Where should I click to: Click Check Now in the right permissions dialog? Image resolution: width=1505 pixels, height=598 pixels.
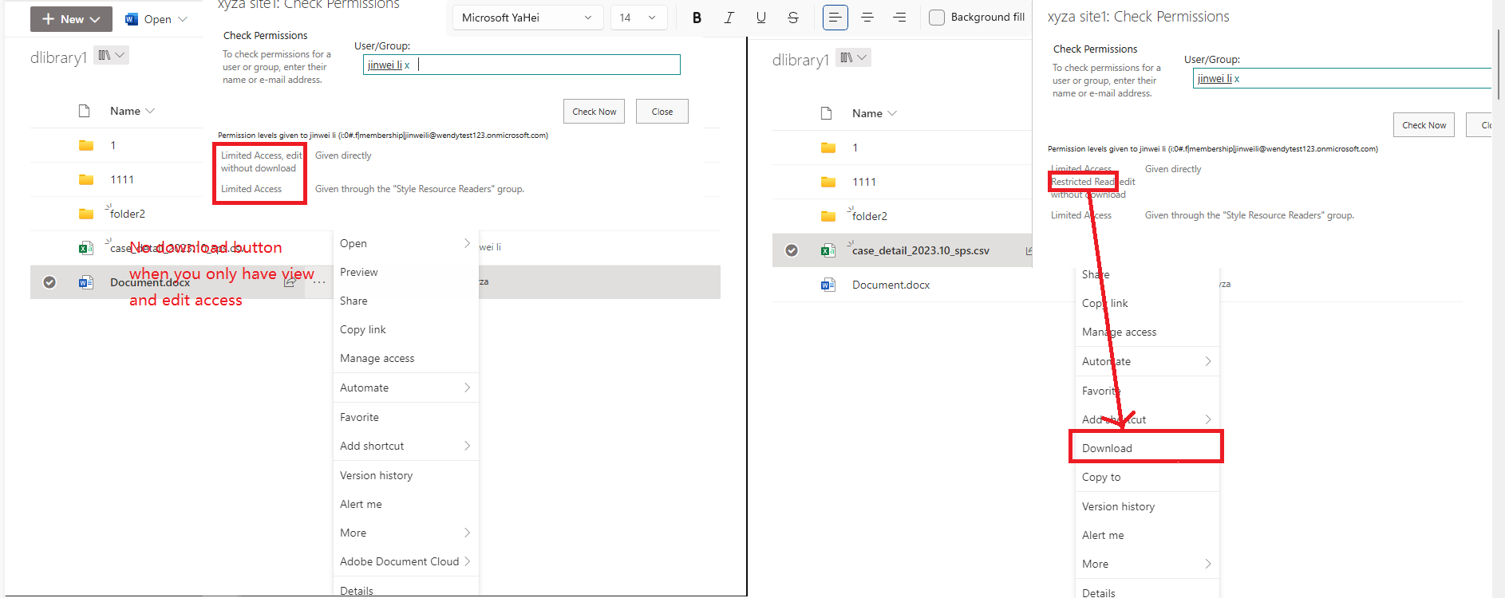[1424, 125]
